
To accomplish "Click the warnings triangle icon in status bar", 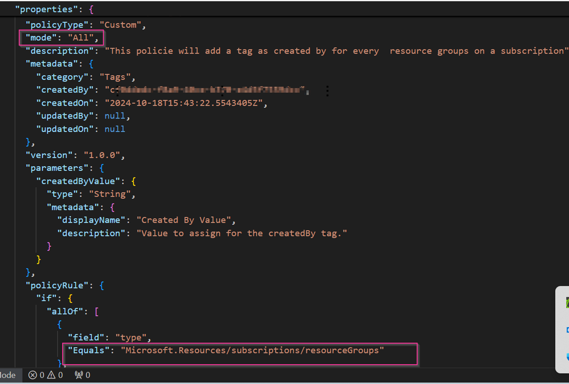I will pos(52,375).
